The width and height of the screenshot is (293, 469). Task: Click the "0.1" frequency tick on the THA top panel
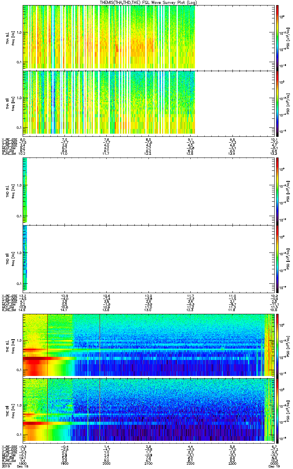(19, 62)
